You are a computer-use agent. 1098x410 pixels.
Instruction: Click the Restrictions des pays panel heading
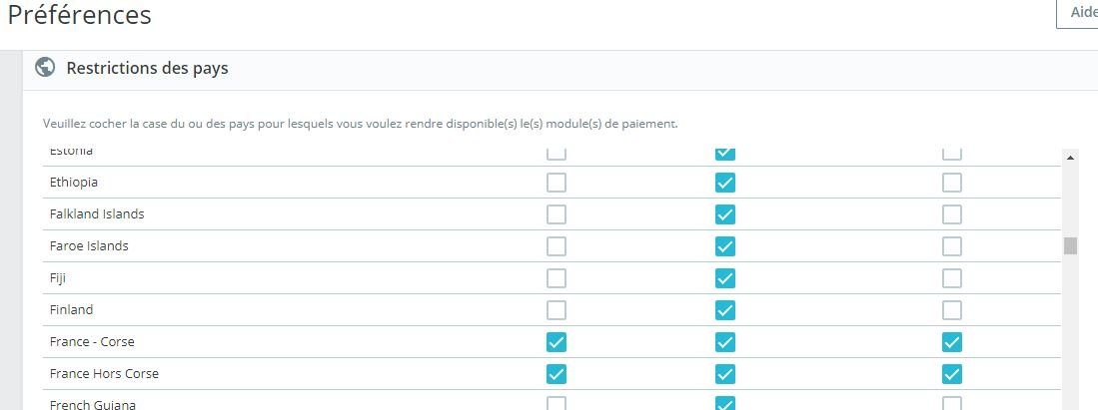point(147,69)
